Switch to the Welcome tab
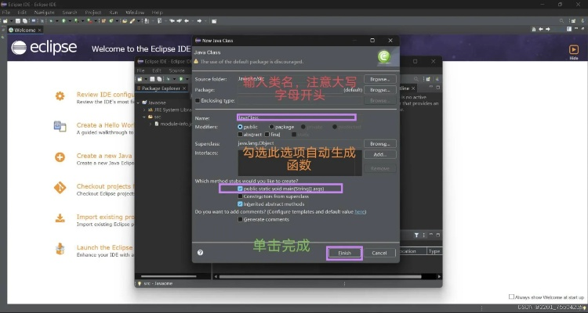This screenshot has height=313, width=588. (x=22, y=30)
